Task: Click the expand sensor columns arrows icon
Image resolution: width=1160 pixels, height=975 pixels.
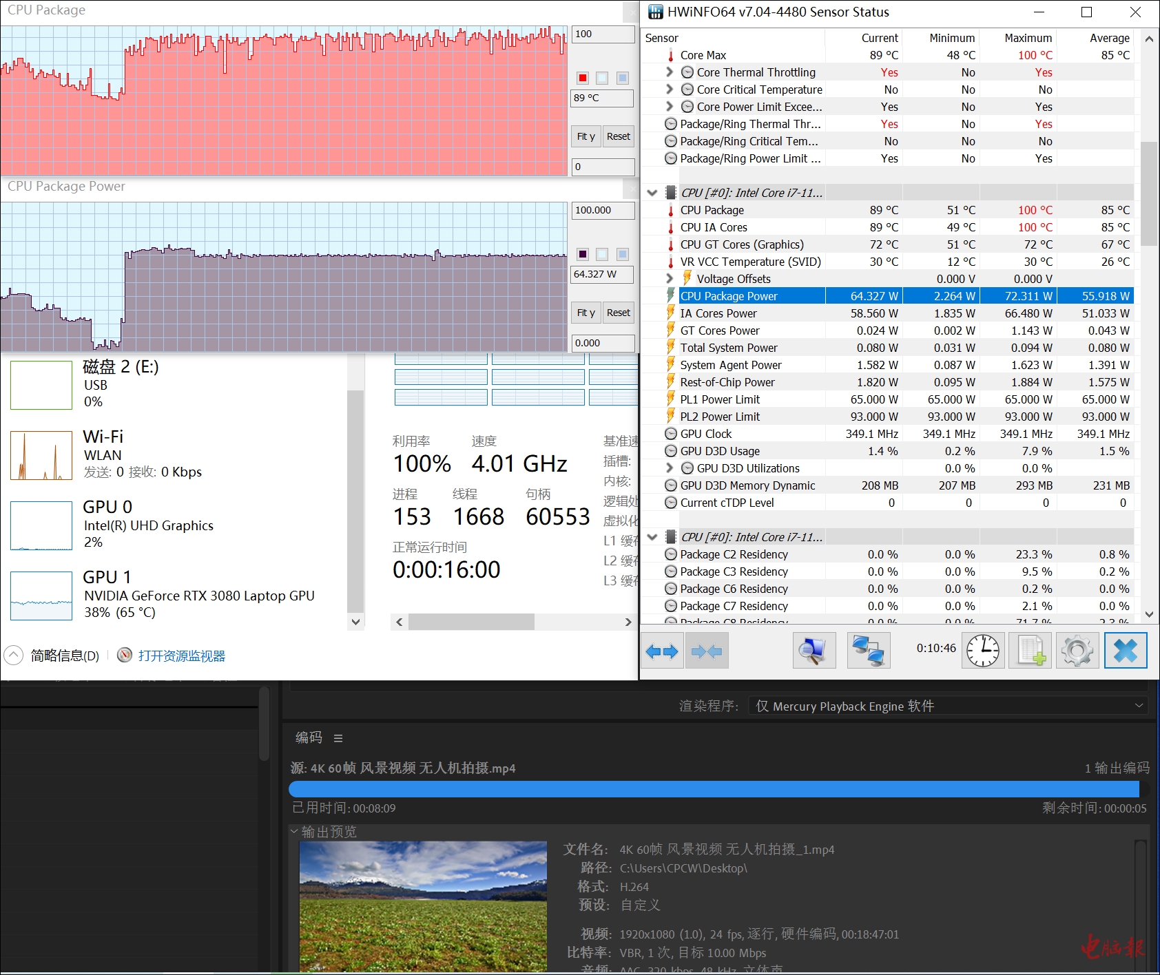Action: [x=662, y=651]
